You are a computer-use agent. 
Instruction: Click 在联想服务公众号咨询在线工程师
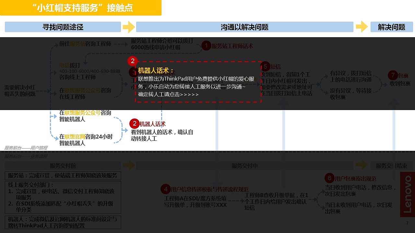(x=85, y=93)
